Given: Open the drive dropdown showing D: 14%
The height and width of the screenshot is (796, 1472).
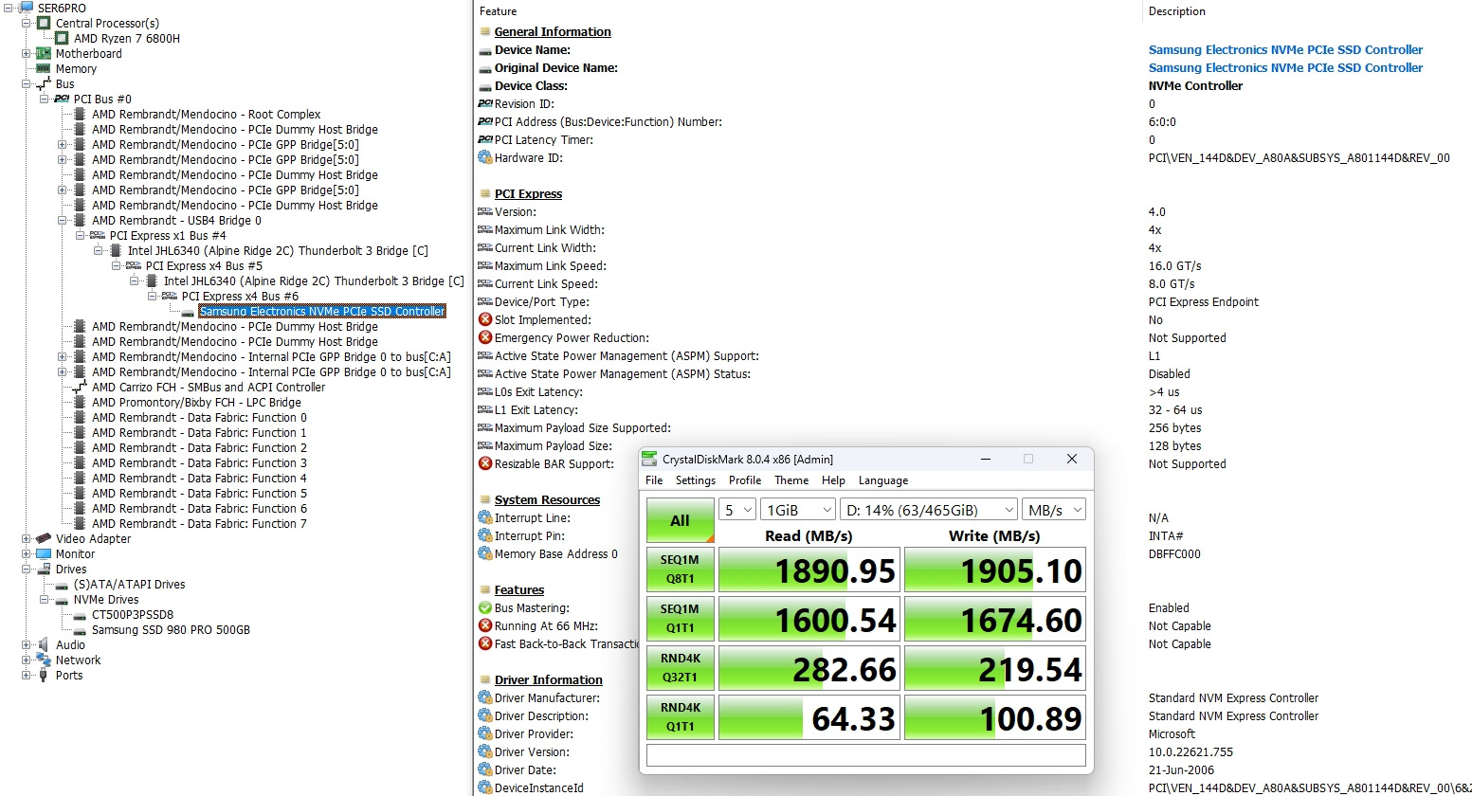Looking at the screenshot, I should coord(929,510).
